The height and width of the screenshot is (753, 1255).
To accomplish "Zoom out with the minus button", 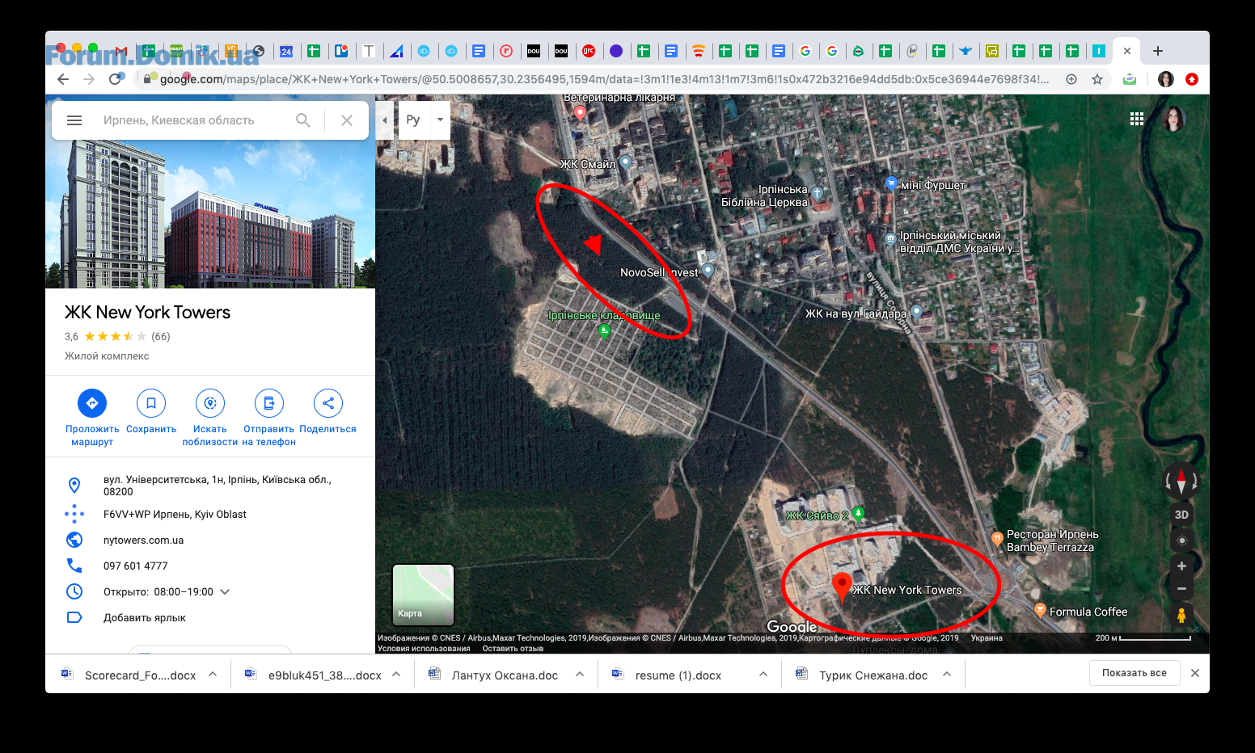I will tap(1181, 589).
